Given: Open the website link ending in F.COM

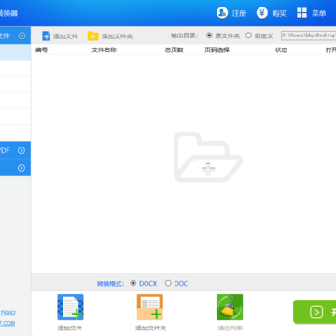Looking at the screenshot, I should [x=7, y=323].
